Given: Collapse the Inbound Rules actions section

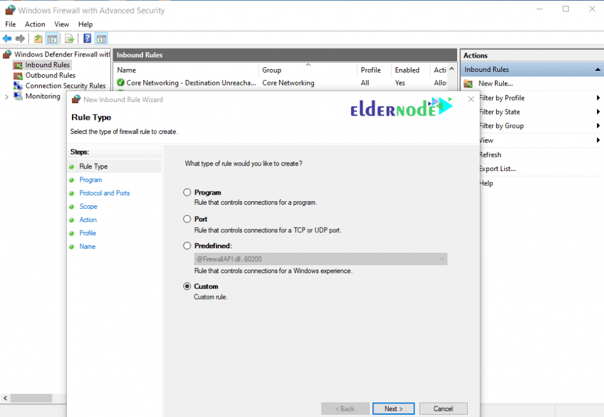Looking at the screenshot, I should [598, 69].
